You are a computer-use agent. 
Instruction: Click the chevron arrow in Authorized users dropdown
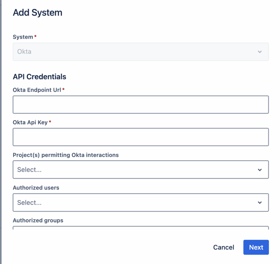click(259, 203)
